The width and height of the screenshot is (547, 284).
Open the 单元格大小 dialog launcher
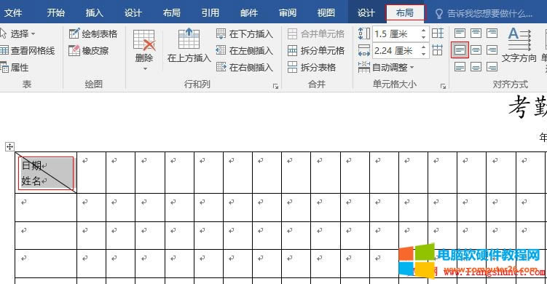click(443, 86)
